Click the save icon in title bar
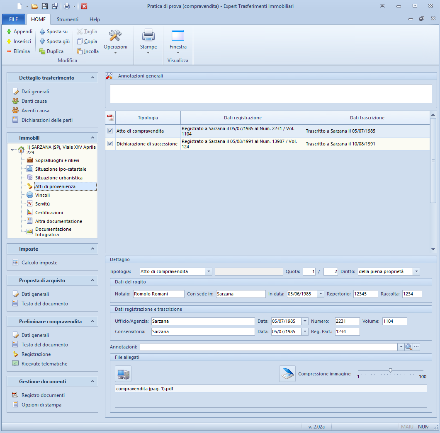The width and height of the screenshot is (440, 433). pos(45,6)
